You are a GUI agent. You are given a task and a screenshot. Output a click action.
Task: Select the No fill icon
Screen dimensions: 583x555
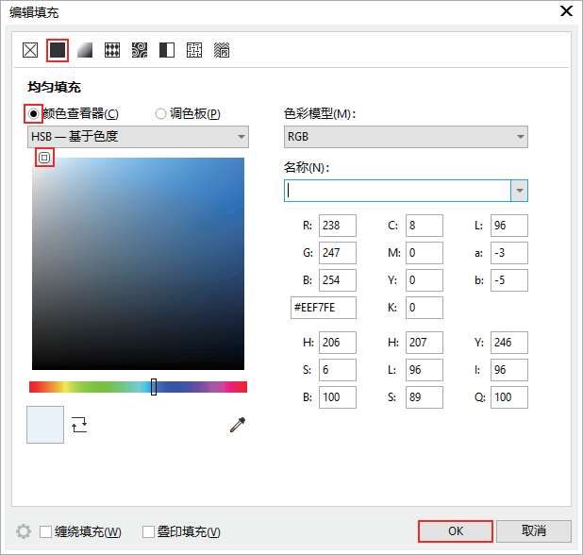[x=30, y=50]
